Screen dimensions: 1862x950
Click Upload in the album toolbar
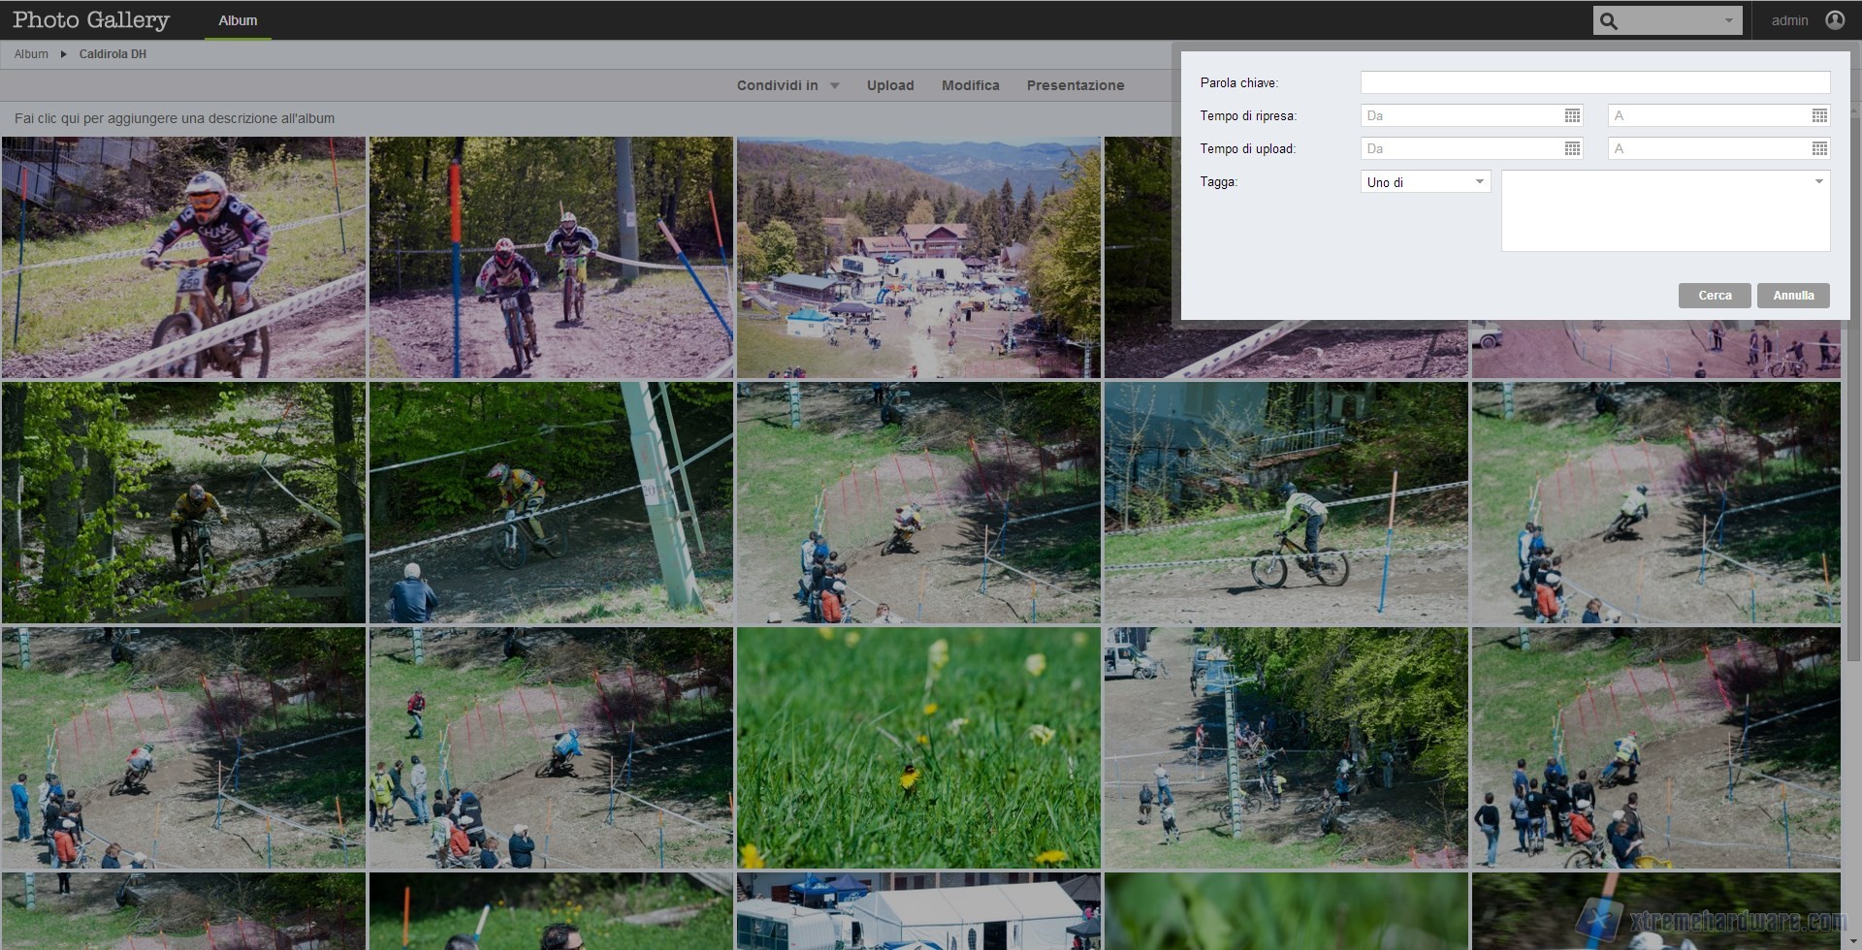pyautogui.click(x=889, y=85)
